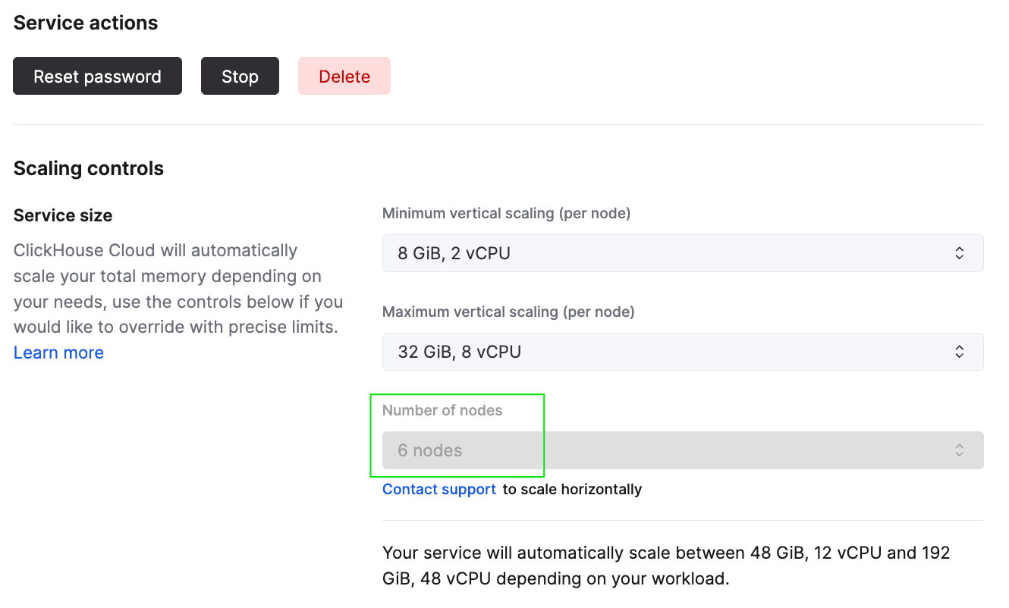Click the Number of nodes label

click(442, 410)
